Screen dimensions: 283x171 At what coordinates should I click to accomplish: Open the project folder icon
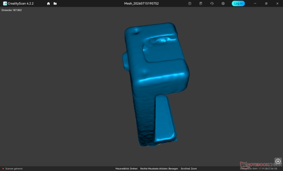click(x=55, y=3)
